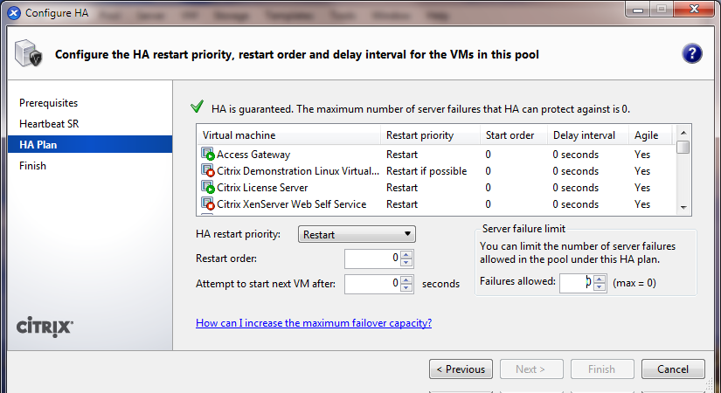721x393 pixels.
Task: Click the XenCenter icon in title bar
Action: [x=14, y=13]
